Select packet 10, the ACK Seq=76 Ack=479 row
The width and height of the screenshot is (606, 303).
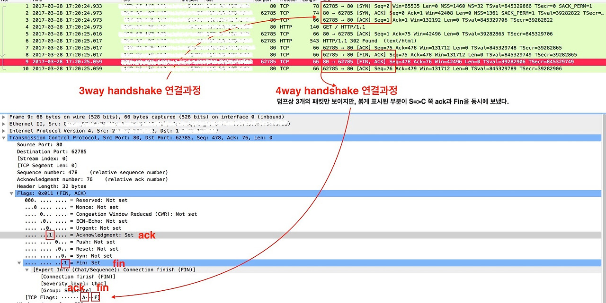pos(303,68)
